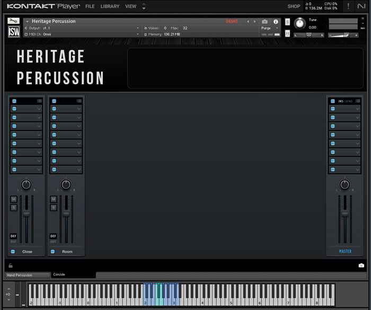Mute the Room channel
This screenshot has height=310, width=371.
[54, 199]
